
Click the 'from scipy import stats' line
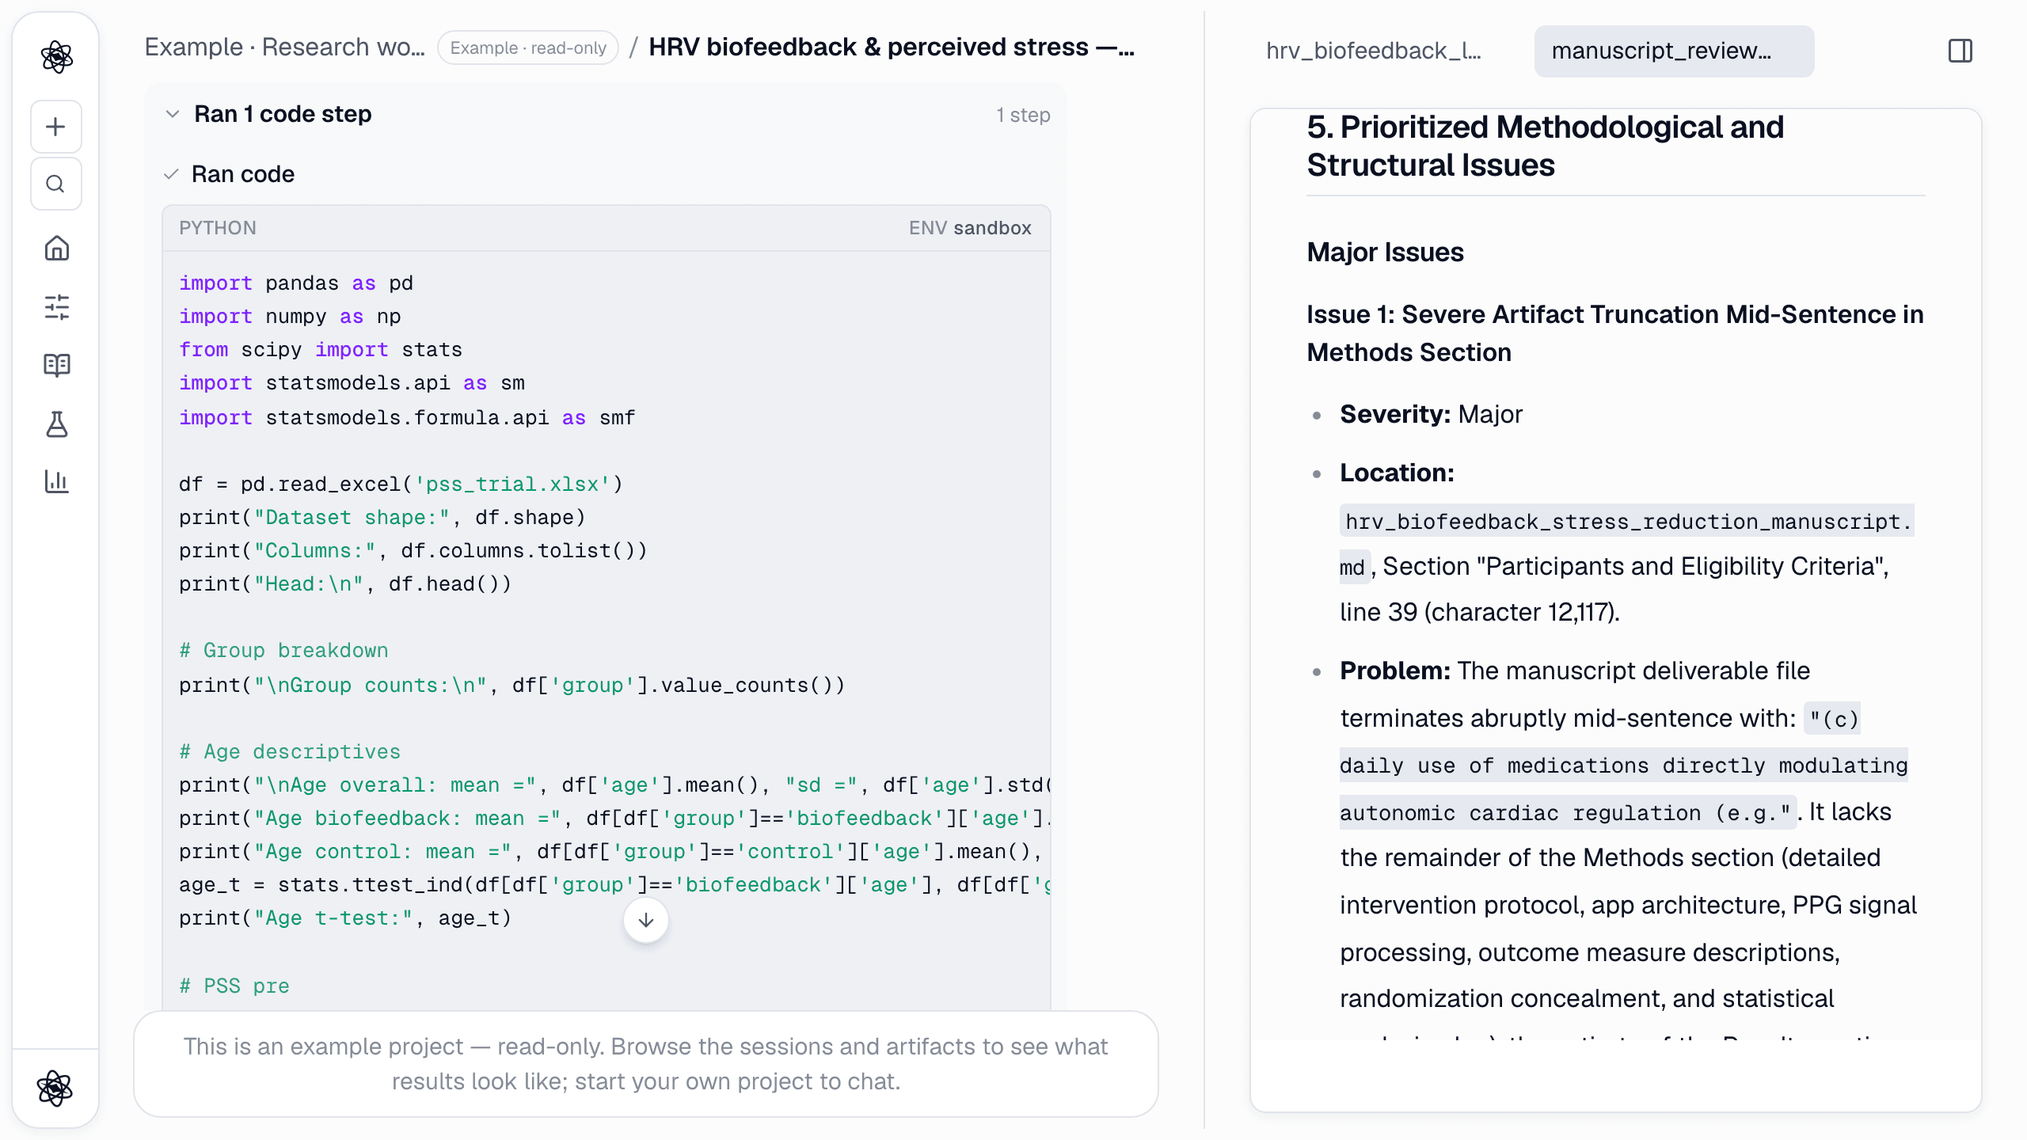321,350
